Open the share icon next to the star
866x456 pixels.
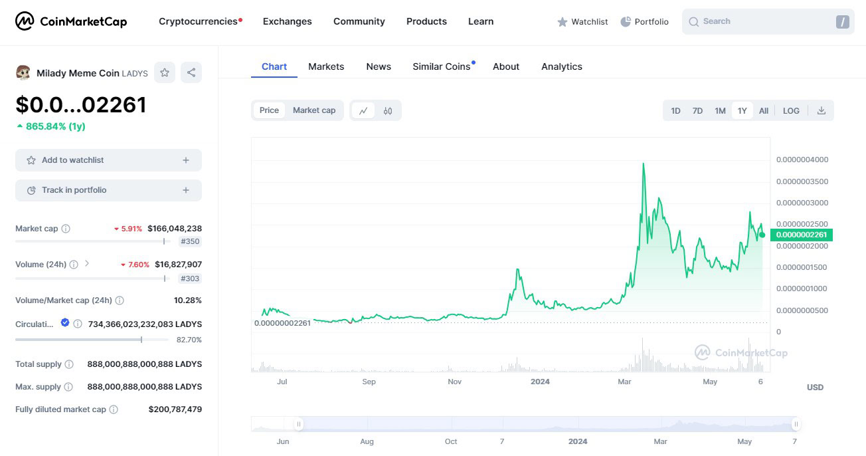pos(191,72)
